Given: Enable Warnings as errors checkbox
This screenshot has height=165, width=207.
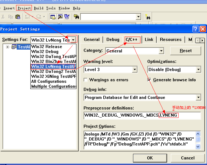Looking at the screenshot, I should click(x=85, y=80).
